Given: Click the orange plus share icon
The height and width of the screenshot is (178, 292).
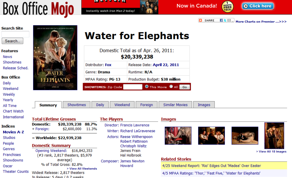Looking at the screenshot, I should pos(201,20).
